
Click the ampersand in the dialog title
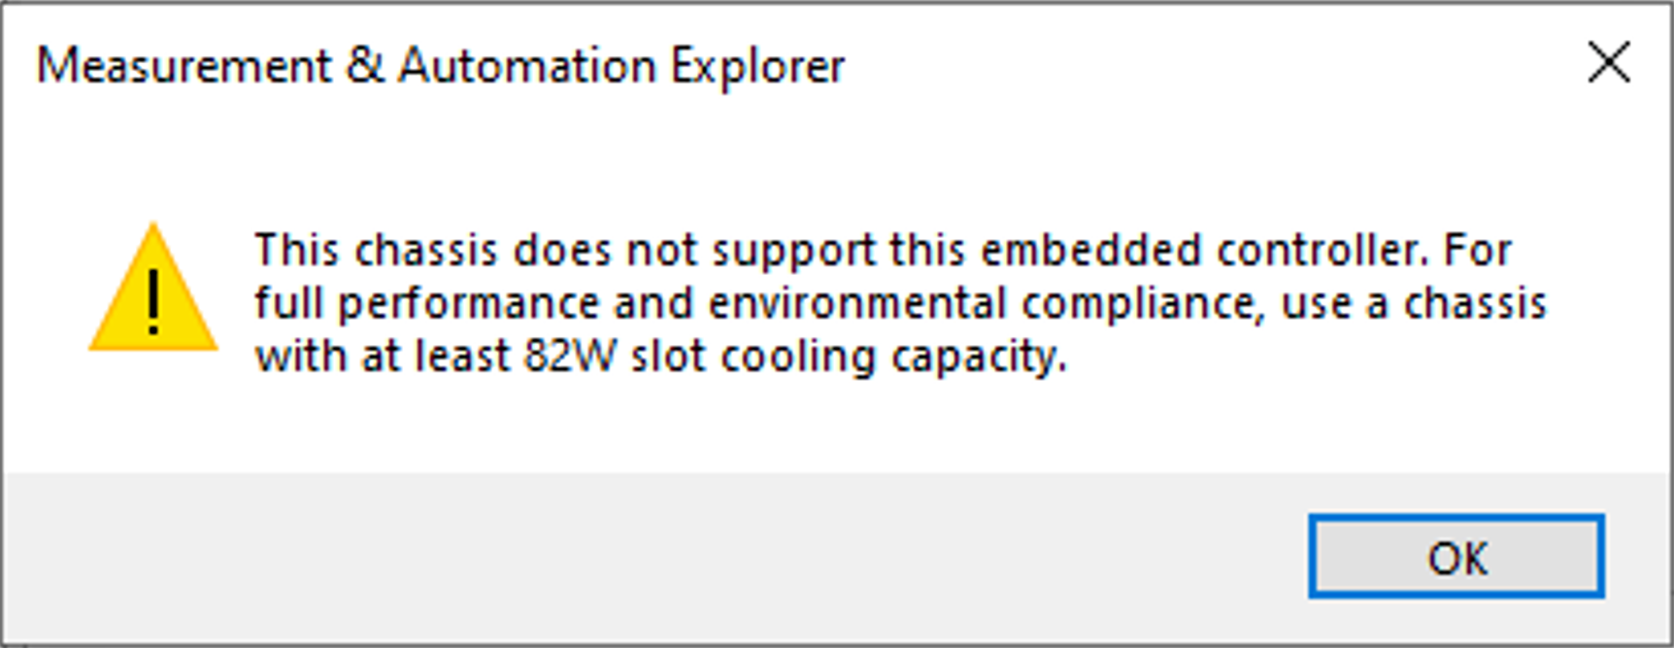click(x=364, y=66)
